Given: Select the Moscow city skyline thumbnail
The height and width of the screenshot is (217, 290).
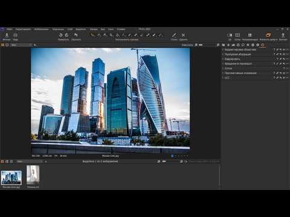Looking at the screenshot, I should click(11, 178).
